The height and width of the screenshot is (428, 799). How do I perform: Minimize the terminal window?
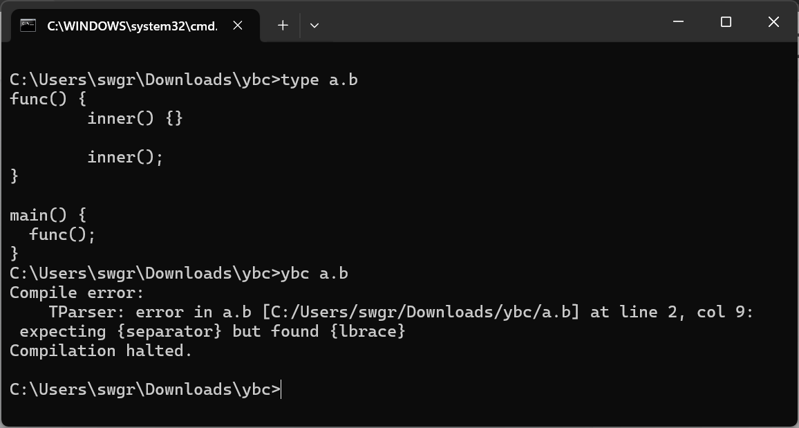point(678,22)
